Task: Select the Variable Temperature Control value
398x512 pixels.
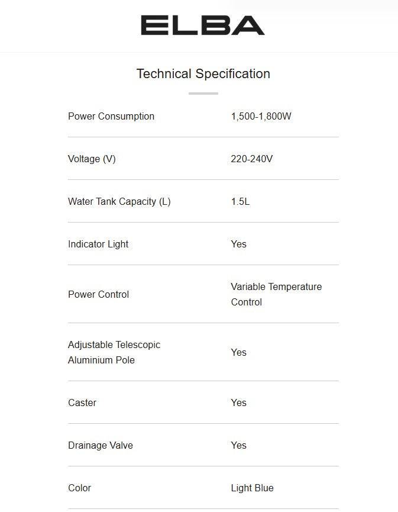Action: [x=276, y=294]
